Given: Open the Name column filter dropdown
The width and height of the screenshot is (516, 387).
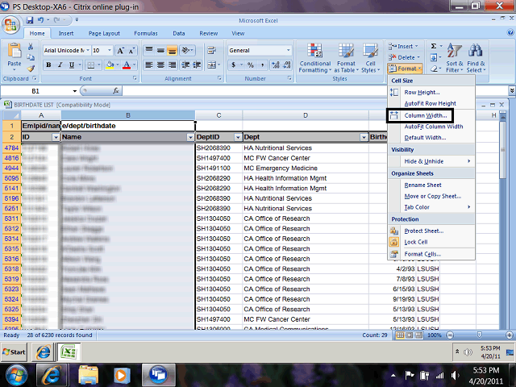Looking at the screenshot, I should pos(190,138).
